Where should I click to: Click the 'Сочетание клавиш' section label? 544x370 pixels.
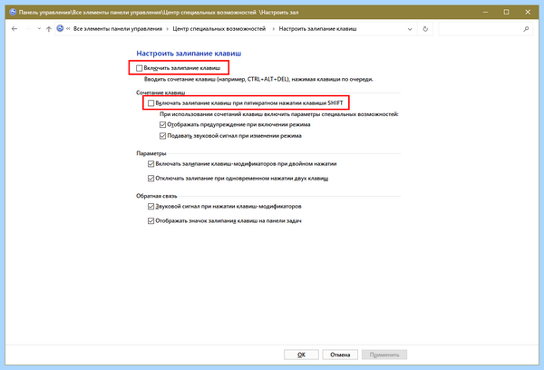[160, 92]
